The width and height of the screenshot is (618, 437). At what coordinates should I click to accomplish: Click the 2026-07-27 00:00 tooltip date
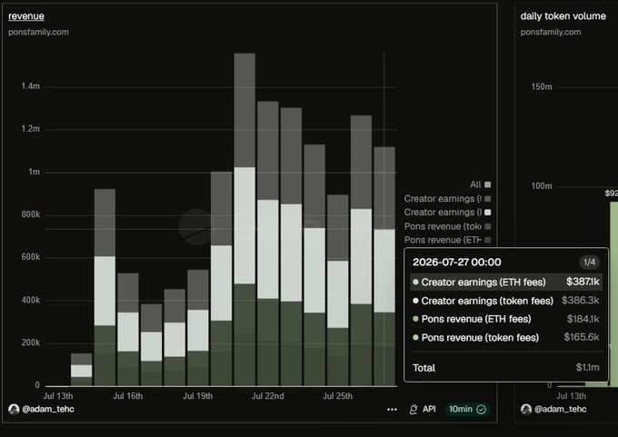(457, 262)
